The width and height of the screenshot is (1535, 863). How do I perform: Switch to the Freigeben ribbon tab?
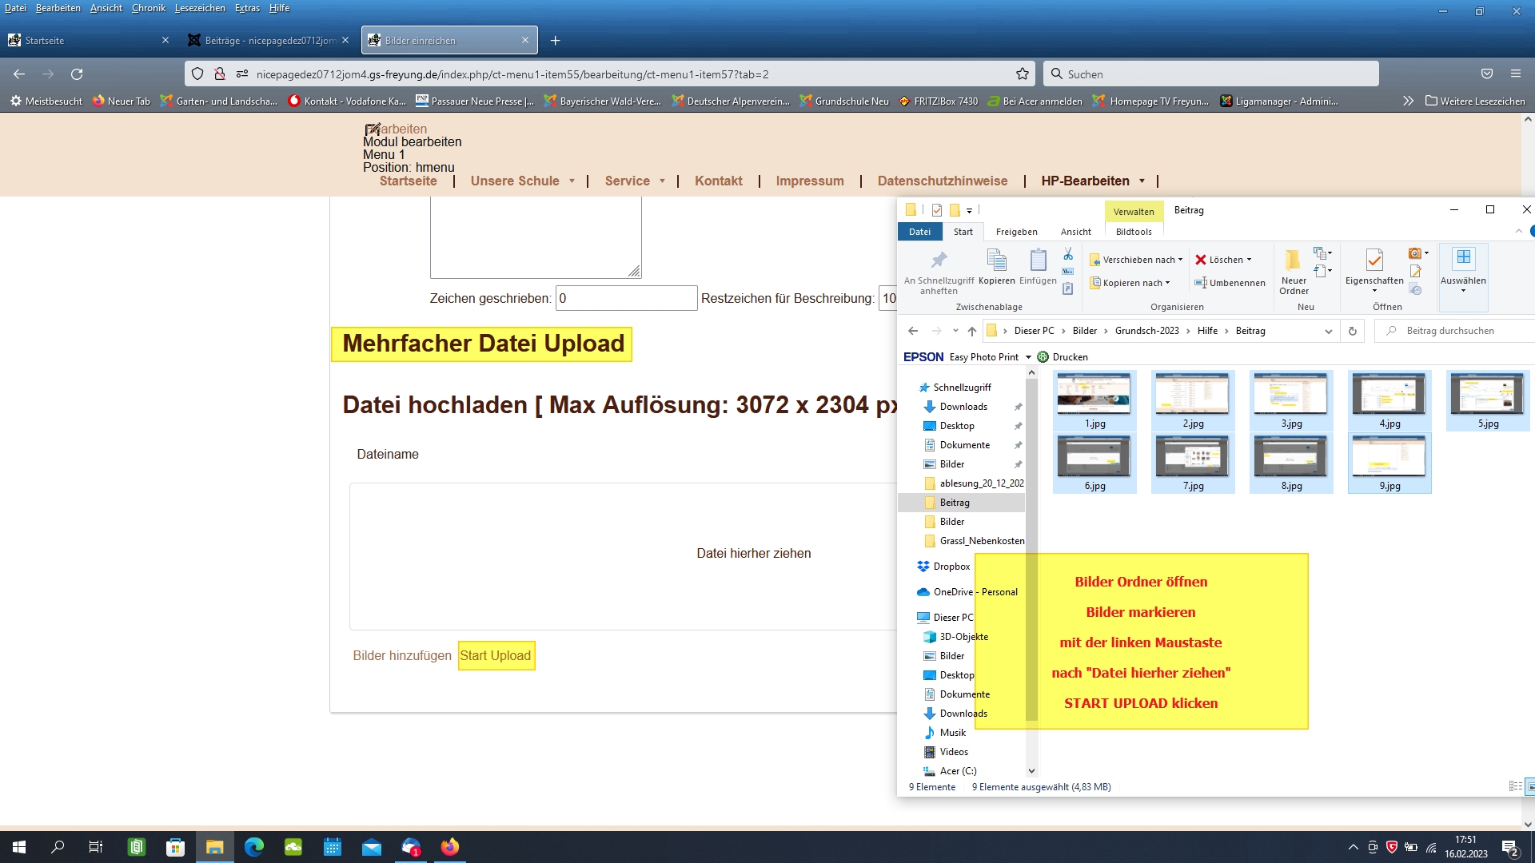point(1016,232)
